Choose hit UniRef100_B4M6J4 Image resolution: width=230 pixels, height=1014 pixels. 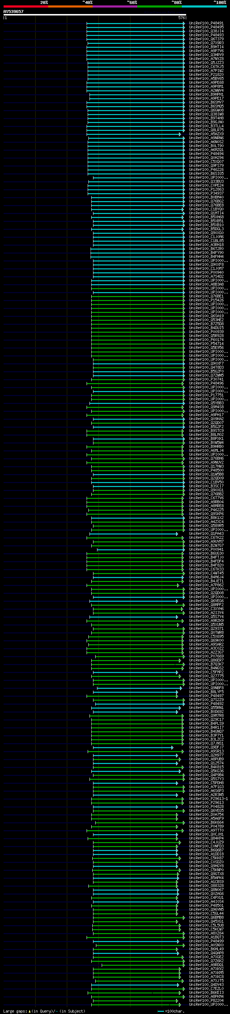206,577
